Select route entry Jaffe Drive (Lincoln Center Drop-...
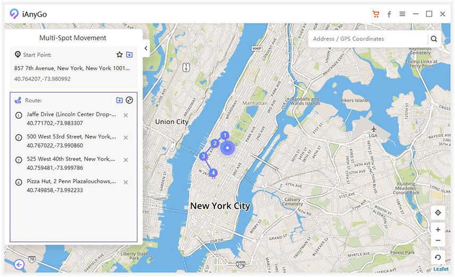 coord(71,115)
